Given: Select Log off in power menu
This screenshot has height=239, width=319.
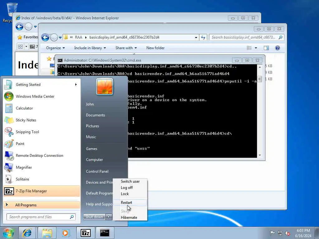Looking at the screenshot, I should 130,188.
